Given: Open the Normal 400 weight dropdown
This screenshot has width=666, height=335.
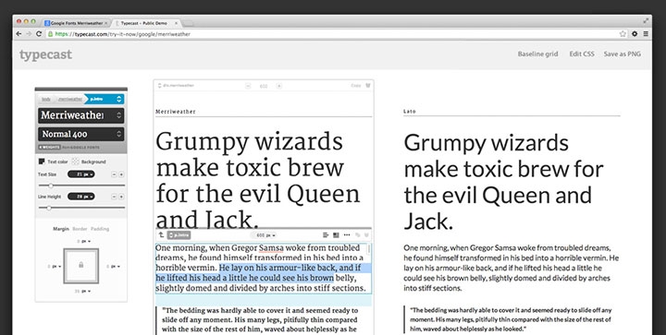Looking at the screenshot, I should tap(81, 134).
